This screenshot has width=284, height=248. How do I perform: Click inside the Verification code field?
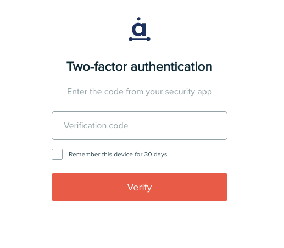coord(140,126)
